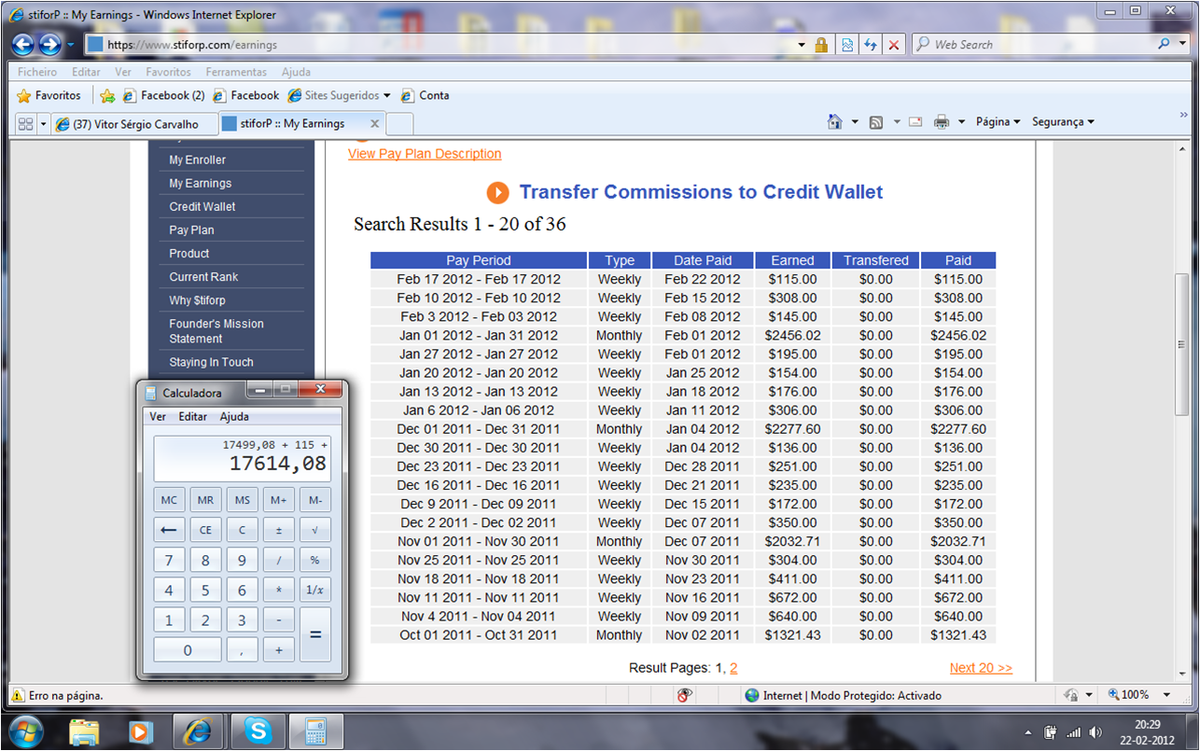Click the read mail icon in command bar
The width and height of the screenshot is (1200, 751).
(914, 122)
